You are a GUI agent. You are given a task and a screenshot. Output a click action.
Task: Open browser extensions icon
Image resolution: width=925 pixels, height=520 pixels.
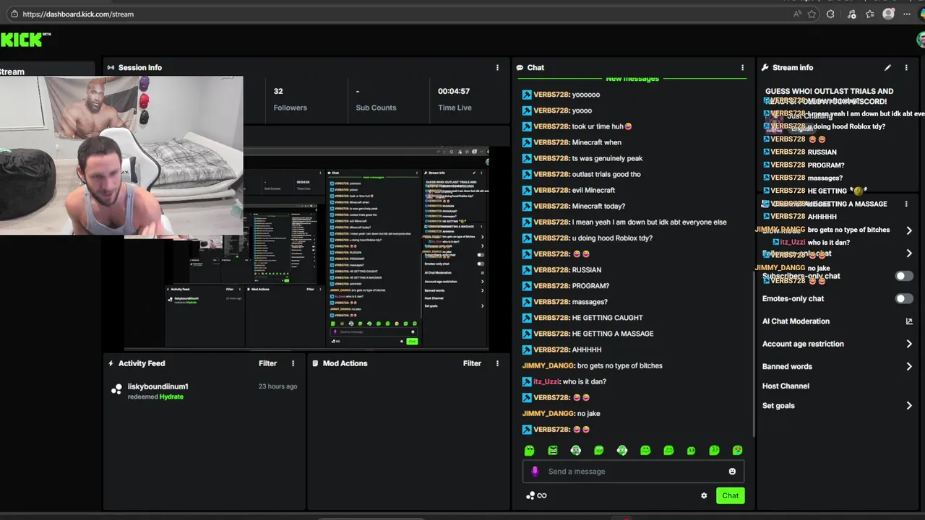[x=830, y=14]
